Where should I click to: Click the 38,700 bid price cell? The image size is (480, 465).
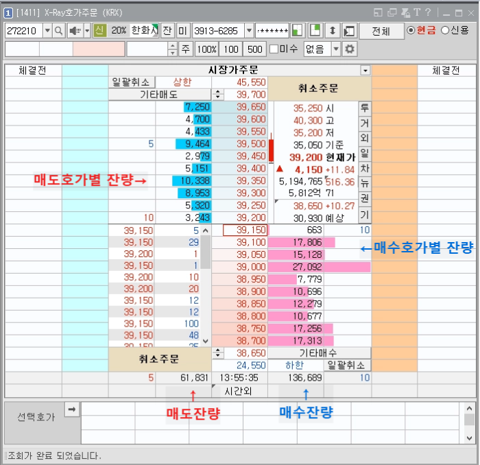pos(240,341)
